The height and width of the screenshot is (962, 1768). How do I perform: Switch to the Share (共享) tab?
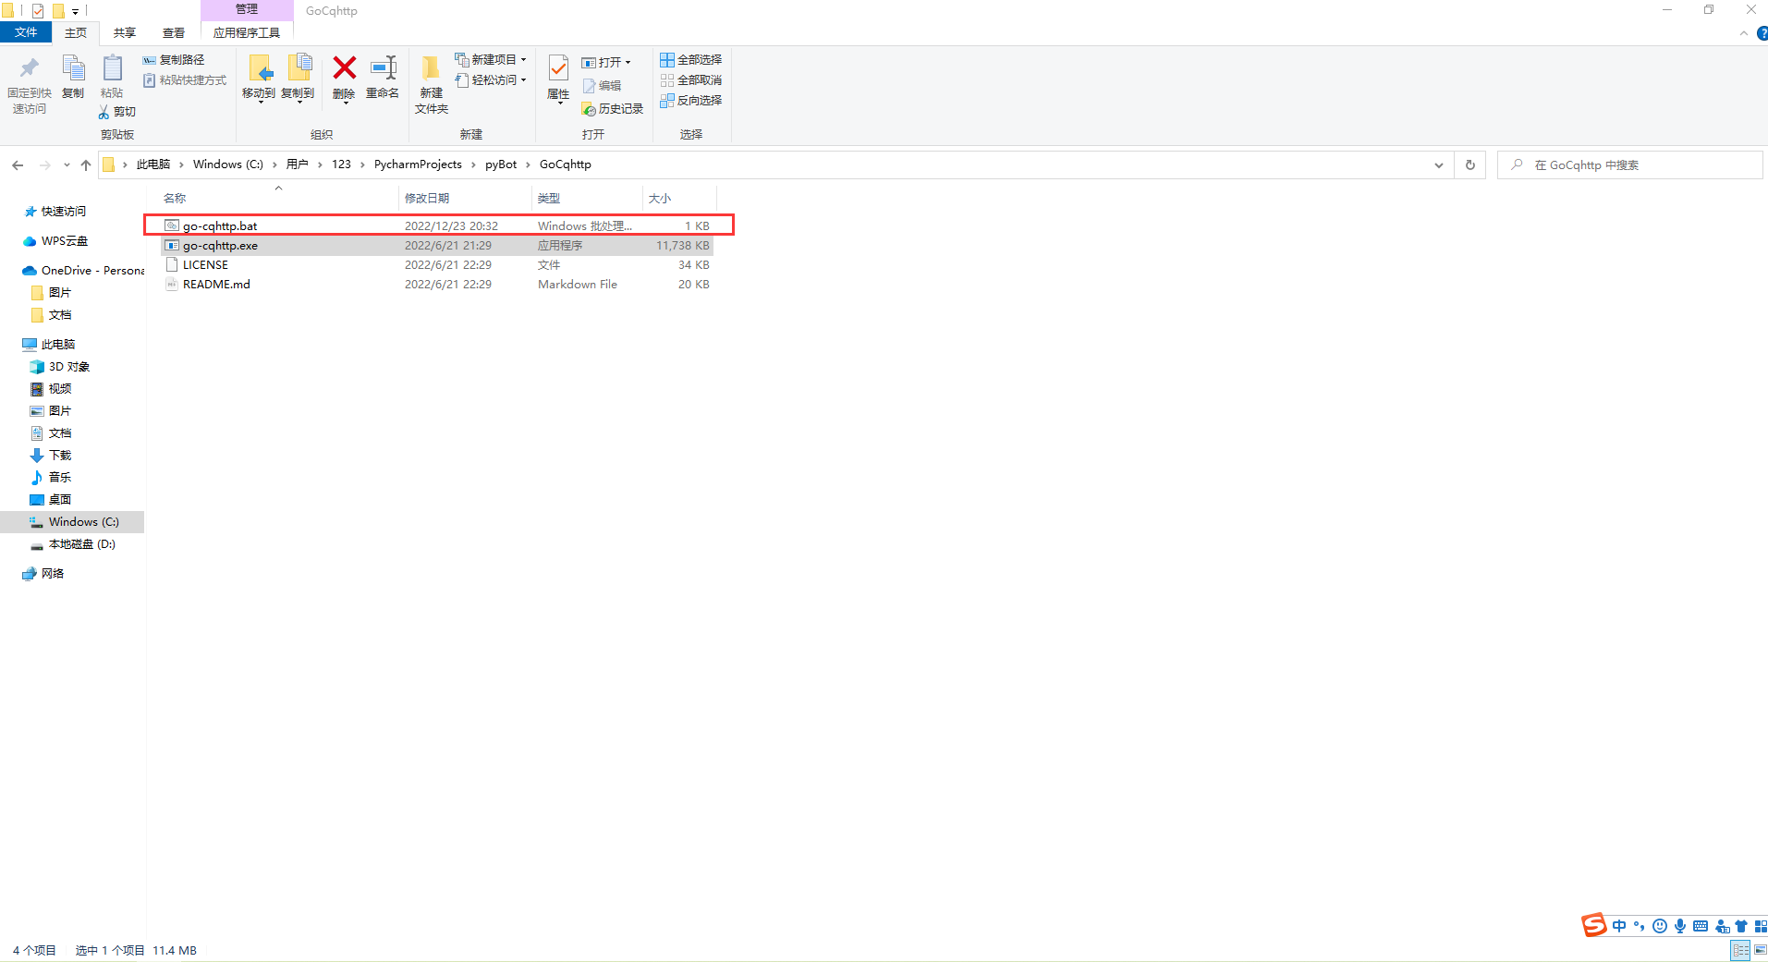click(x=125, y=33)
